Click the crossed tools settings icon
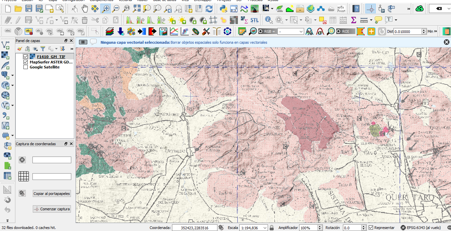 (x=206, y=31)
